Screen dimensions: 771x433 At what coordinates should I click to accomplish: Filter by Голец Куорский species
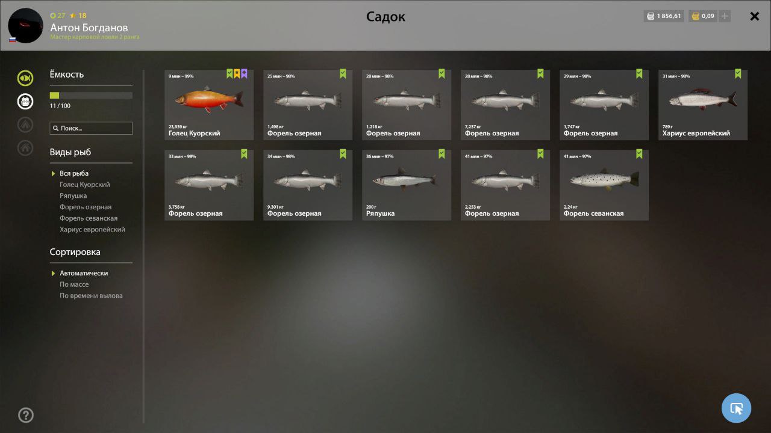coord(85,185)
